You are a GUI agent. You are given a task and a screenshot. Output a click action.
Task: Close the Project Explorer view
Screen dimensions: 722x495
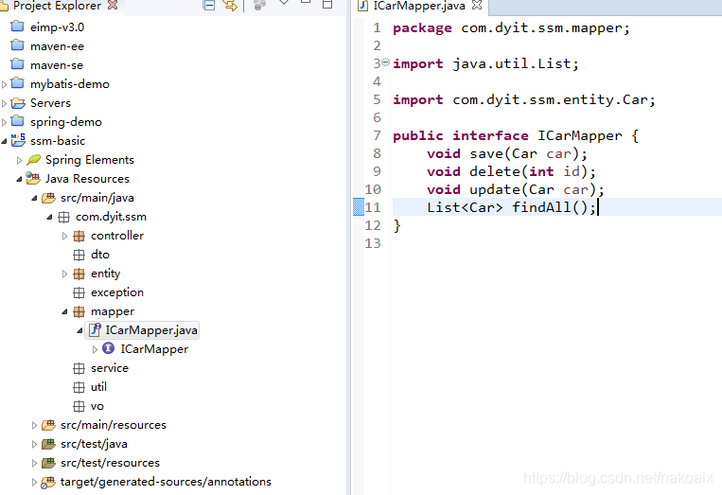tap(113, 5)
